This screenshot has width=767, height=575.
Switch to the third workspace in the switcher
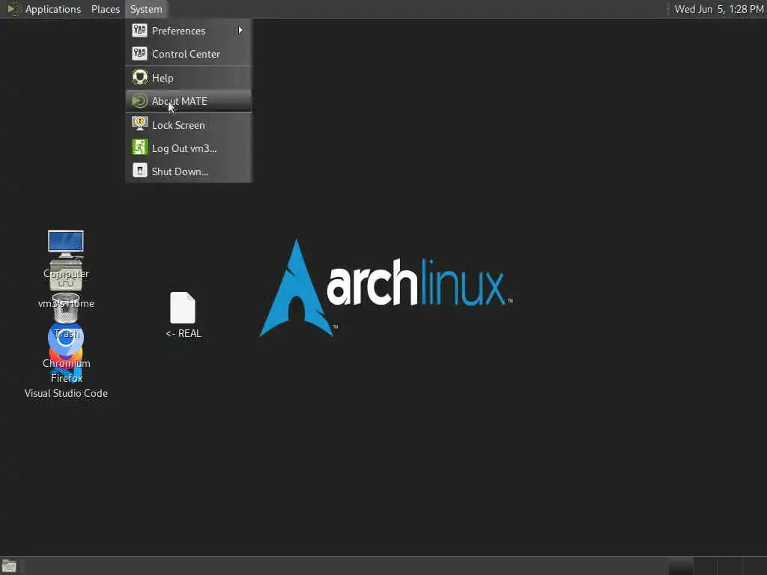(730, 566)
